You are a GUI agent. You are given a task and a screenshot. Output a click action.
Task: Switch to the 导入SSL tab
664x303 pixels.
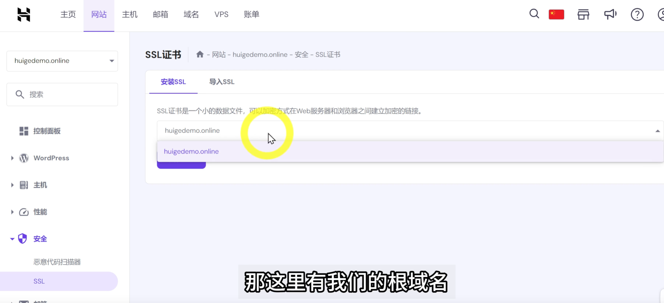[222, 82]
